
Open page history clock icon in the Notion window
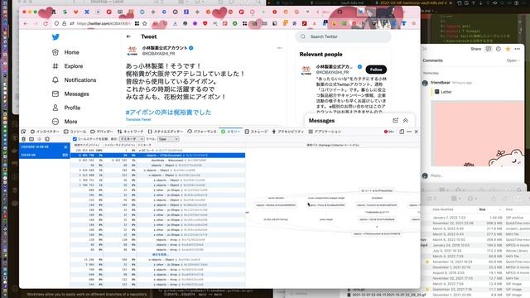tap(499, 49)
